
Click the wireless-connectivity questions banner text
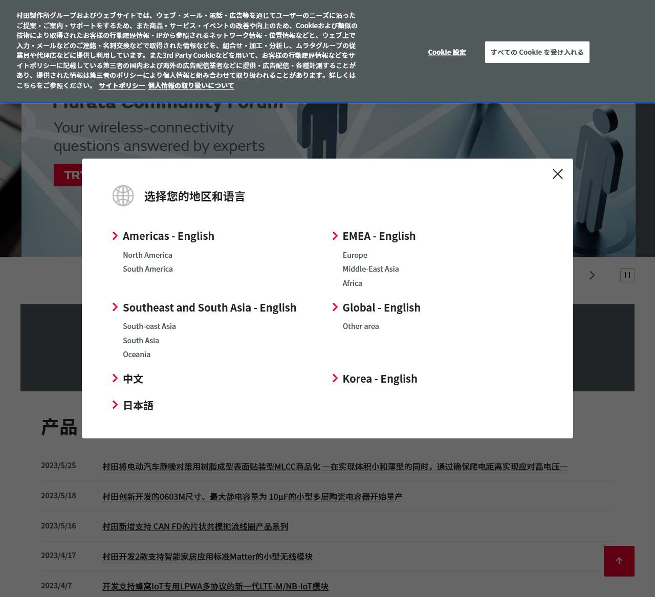tap(159, 137)
